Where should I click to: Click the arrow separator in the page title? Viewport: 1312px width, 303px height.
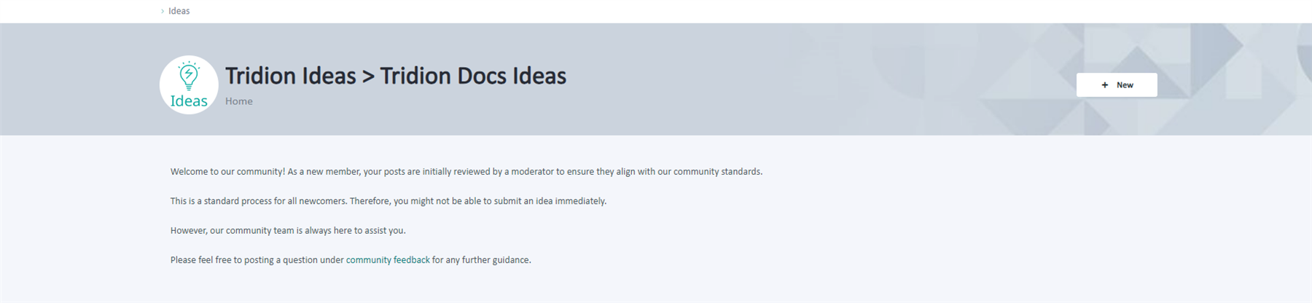pos(368,76)
